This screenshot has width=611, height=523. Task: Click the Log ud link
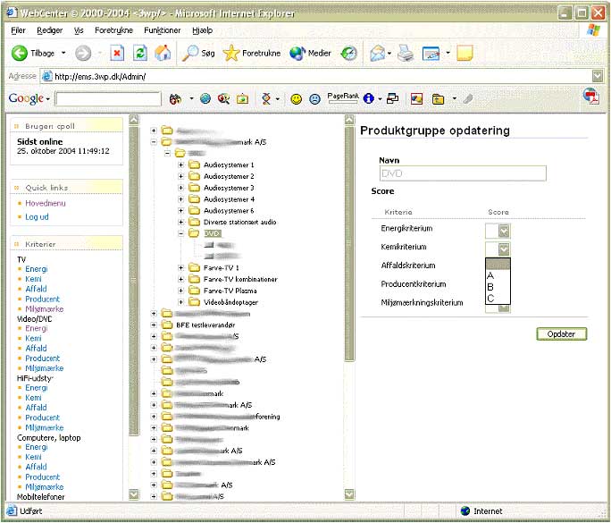37,217
